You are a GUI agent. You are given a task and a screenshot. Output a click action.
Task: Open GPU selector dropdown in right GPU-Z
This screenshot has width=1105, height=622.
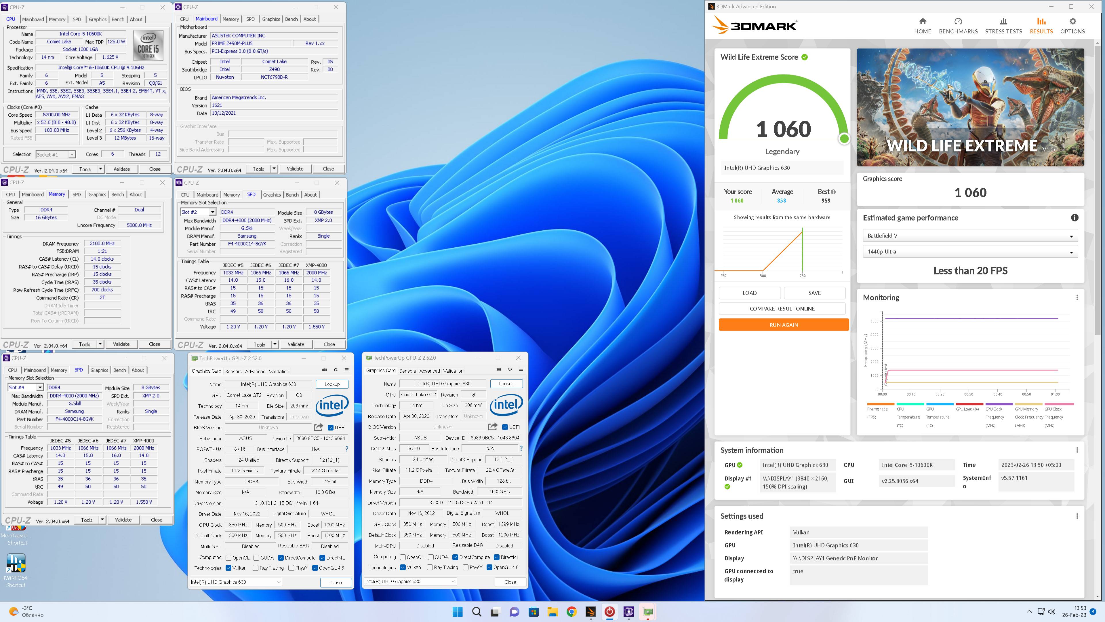click(x=411, y=581)
